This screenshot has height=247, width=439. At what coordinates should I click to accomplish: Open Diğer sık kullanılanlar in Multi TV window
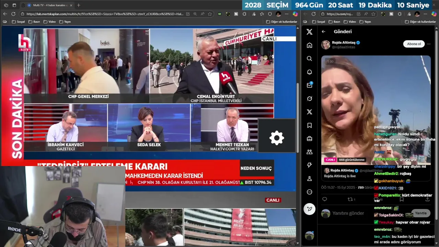pyautogui.click(x=282, y=22)
